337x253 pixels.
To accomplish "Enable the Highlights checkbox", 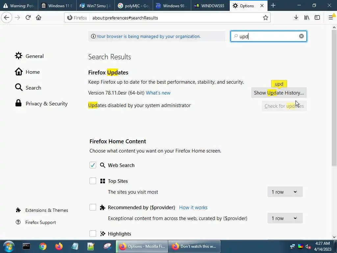I will click(93, 234).
